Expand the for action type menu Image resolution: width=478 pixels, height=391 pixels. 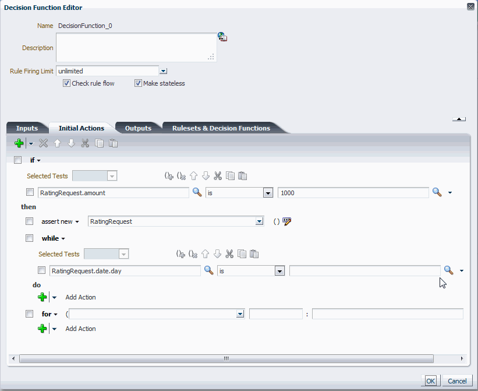pos(55,314)
